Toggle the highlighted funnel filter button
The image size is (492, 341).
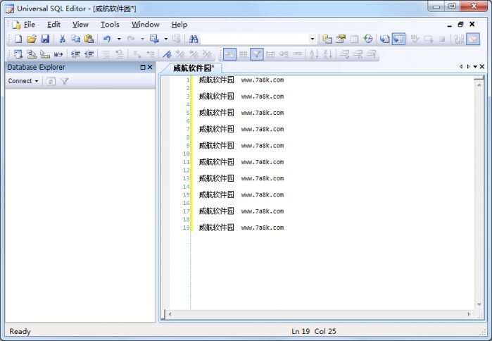[257, 55]
